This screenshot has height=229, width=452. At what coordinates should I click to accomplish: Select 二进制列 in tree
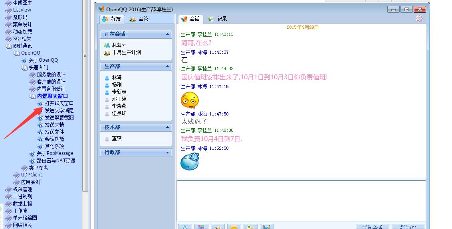pos(22,196)
